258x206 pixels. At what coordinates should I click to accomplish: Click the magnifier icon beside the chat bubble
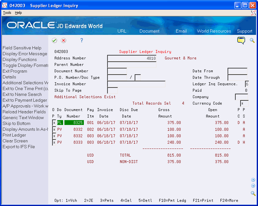tap(252, 40)
